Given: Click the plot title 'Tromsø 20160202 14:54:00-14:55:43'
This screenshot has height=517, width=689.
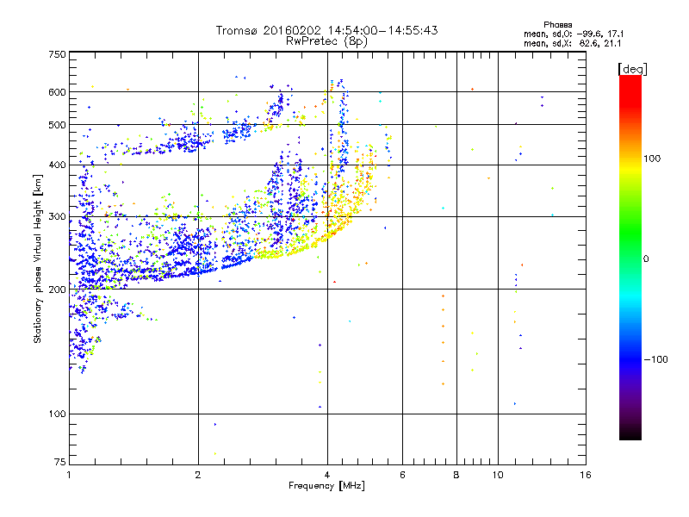Looking at the screenshot, I should 326,30.
